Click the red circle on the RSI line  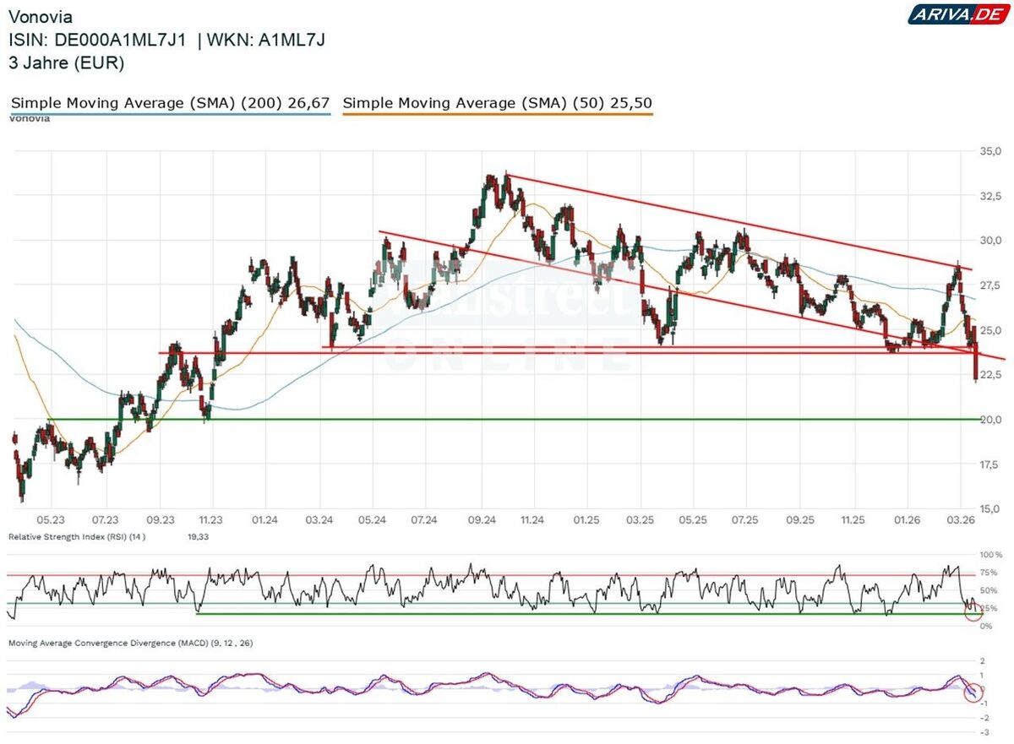pos(975,611)
